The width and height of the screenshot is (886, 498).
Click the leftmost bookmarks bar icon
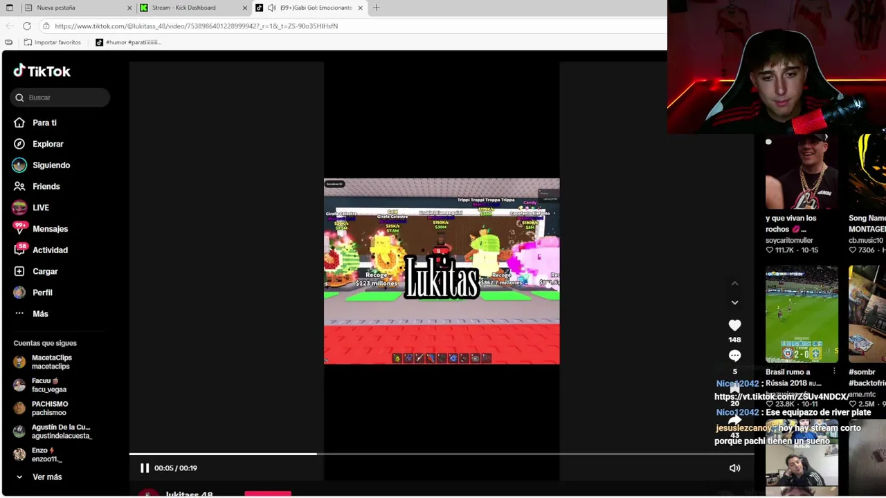pos(8,42)
